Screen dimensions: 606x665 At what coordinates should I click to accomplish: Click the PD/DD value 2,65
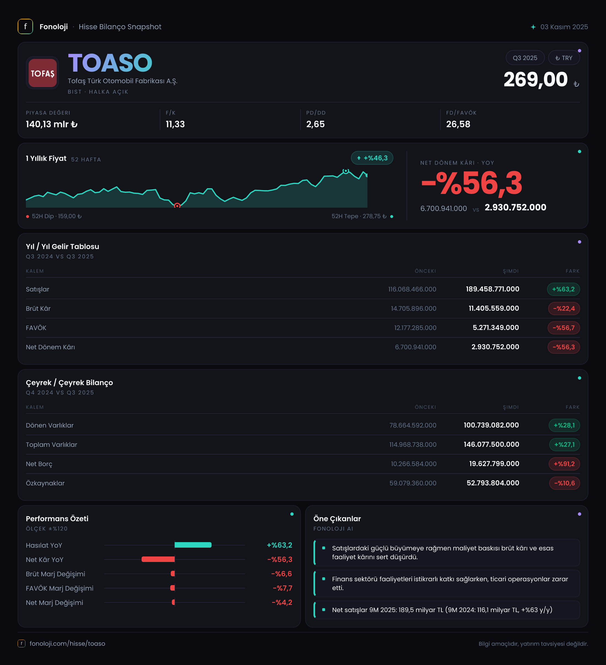(x=315, y=124)
